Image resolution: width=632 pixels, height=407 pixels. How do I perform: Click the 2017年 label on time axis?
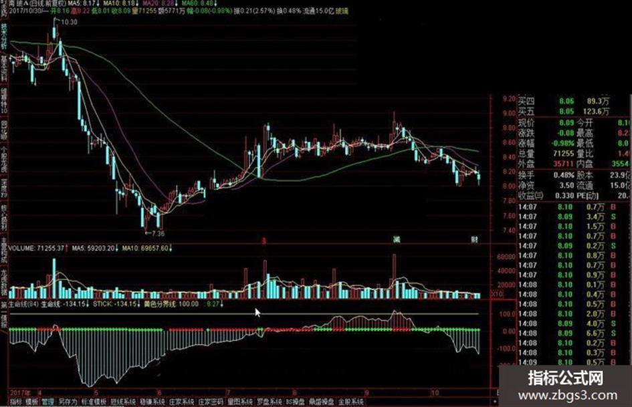(x=20, y=392)
